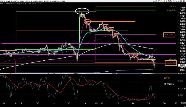Select the yellow pencil drawing tool

pyautogui.click(x=161, y=1)
